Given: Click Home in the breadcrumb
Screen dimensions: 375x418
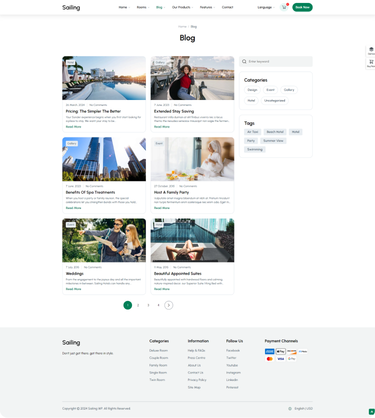Looking at the screenshot, I should 182,26.
